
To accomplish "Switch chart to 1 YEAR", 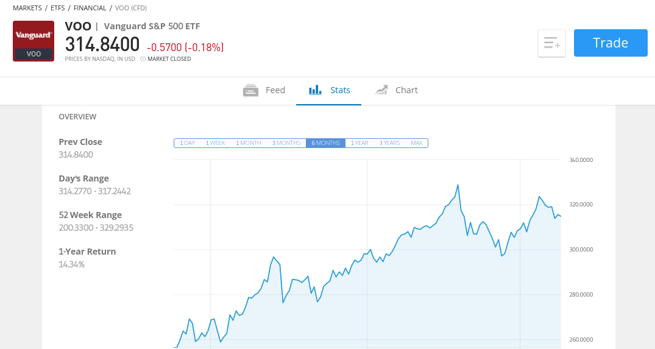I will pos(359,143).
